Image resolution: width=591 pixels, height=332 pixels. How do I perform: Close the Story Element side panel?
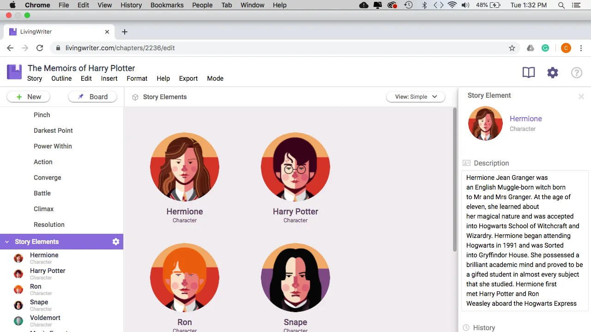(x=581, y=96)
